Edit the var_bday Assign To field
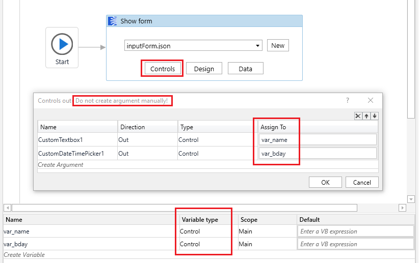The width and height of the screenshot is (420, 263). (318, 154)
